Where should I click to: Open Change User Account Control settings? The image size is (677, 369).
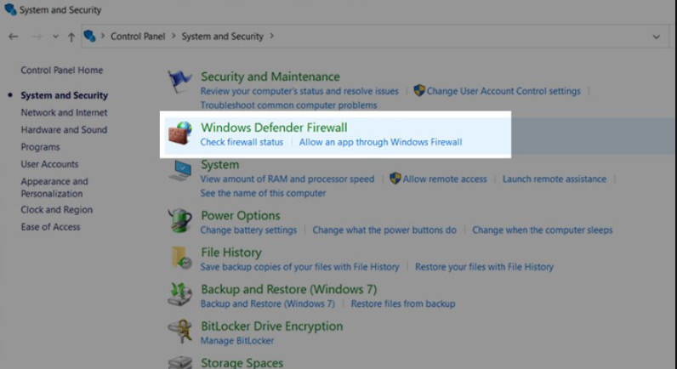pyautogui.click(x=503, y=91)
